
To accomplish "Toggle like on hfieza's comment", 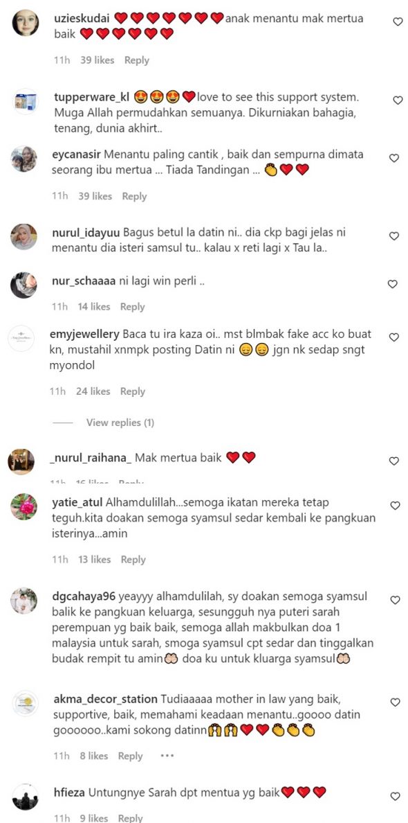I will [x=396, y=796].
